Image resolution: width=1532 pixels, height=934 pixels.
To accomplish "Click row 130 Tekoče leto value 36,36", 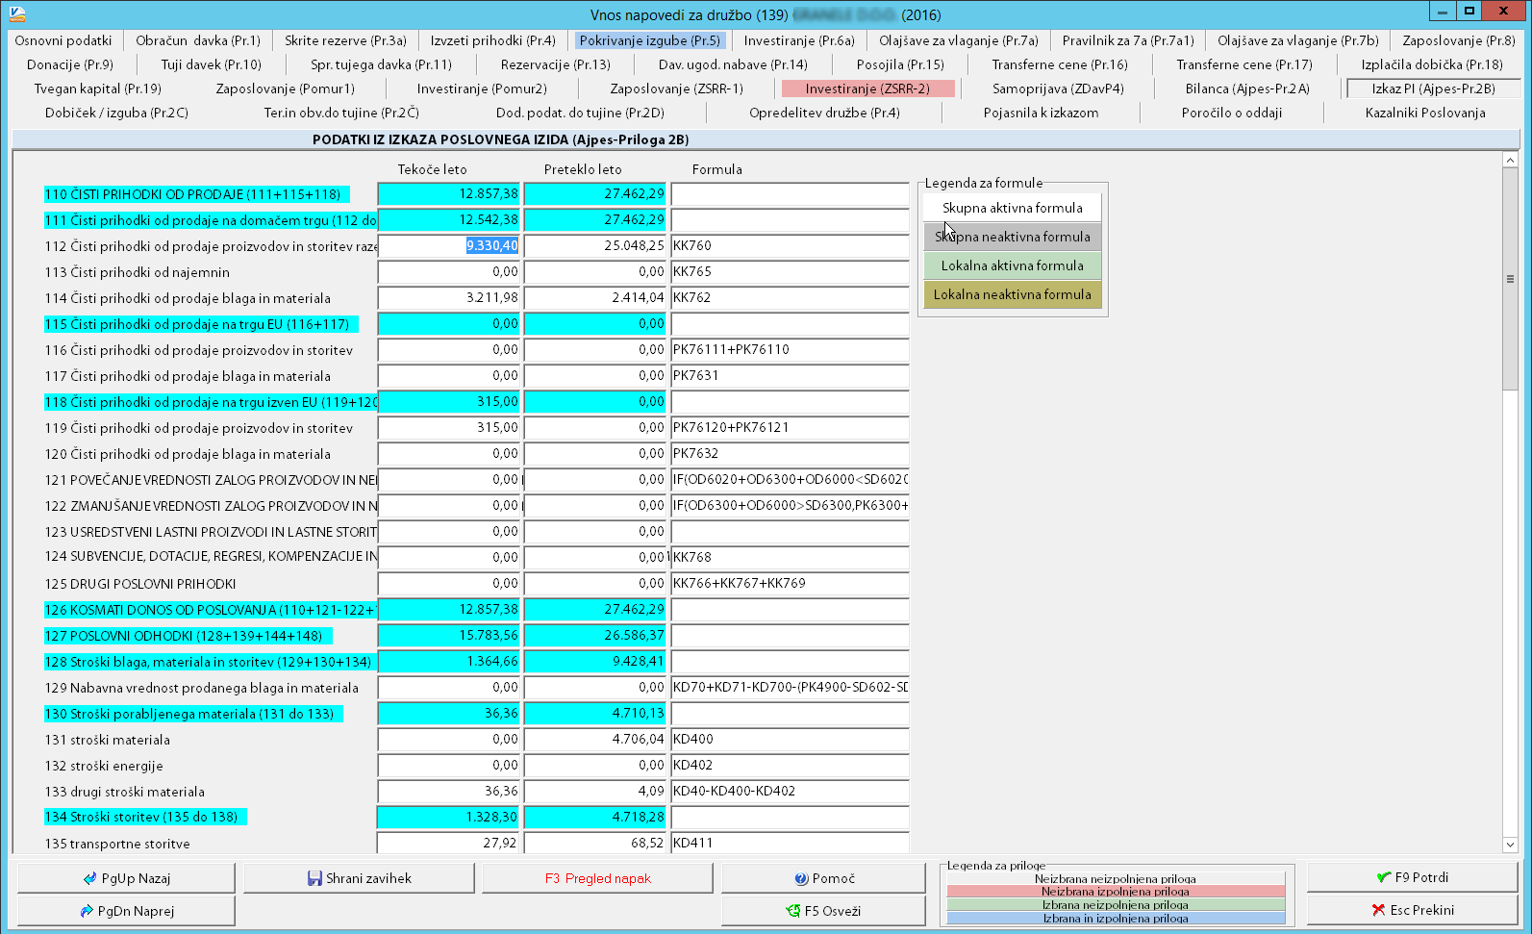I will (x=449, y=714).
